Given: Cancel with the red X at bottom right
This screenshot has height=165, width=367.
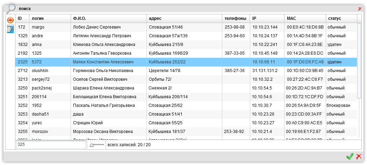Looking at the screenshot, I should tap(358, 157).
